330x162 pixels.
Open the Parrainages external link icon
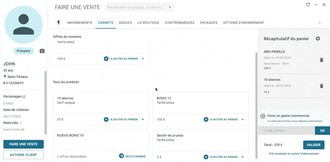click(x=24, y=97)
